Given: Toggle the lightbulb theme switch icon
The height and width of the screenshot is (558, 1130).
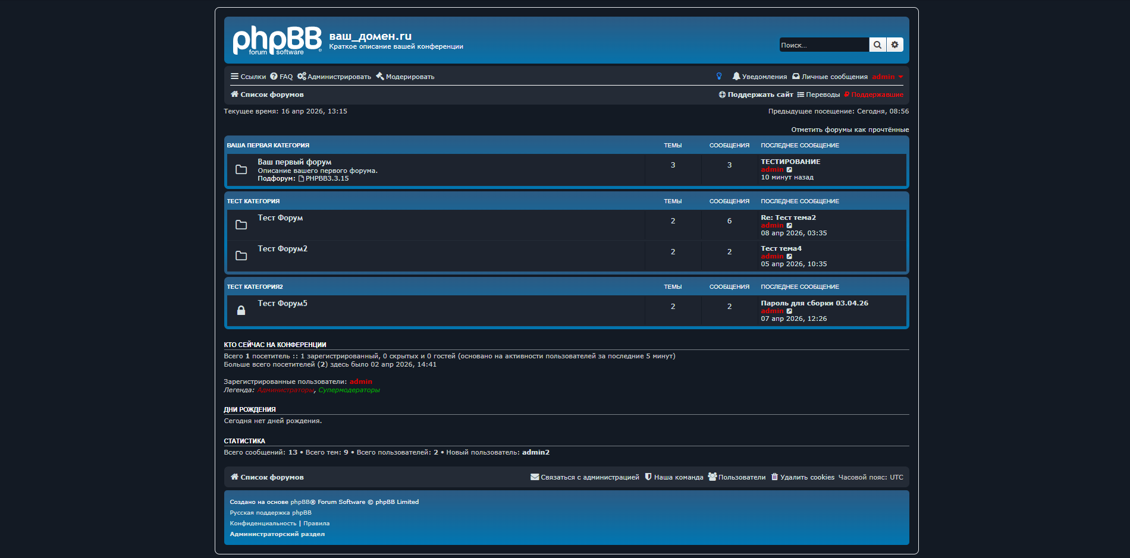Looking at the screenshot, I should coord(719,77).
